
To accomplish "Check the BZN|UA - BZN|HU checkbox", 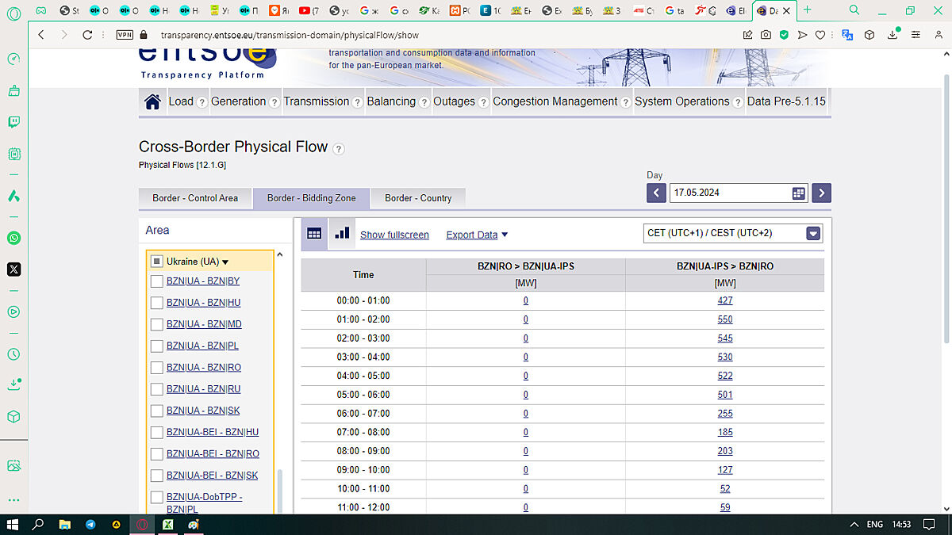I will (x=157, y=303).
